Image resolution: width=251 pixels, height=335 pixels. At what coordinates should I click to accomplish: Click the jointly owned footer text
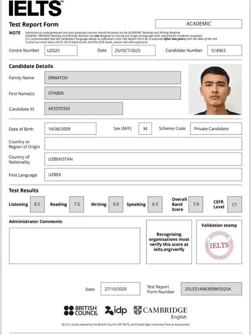[x=125, y=324]
